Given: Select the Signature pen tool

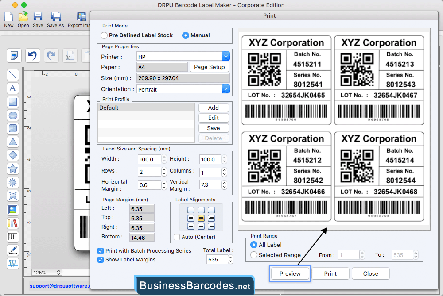Looking at the screenshot, I should pyautogui.click(x=13, y=250).
